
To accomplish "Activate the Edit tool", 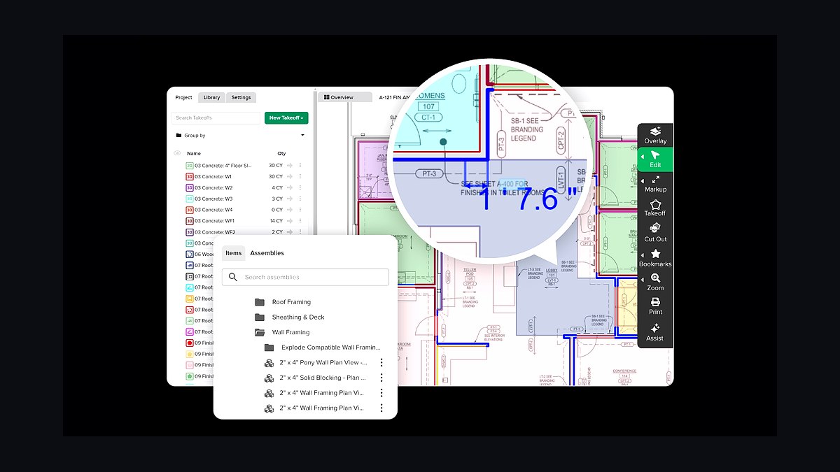I will (655, 159).
